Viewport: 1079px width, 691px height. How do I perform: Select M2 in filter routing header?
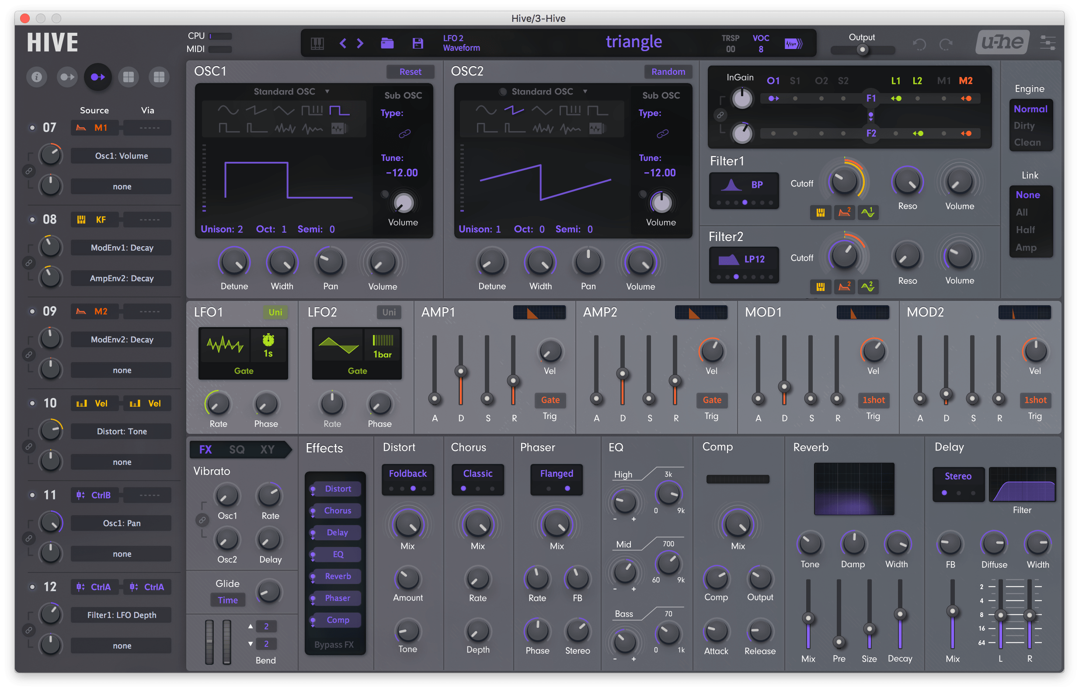[x=965, y=81]
